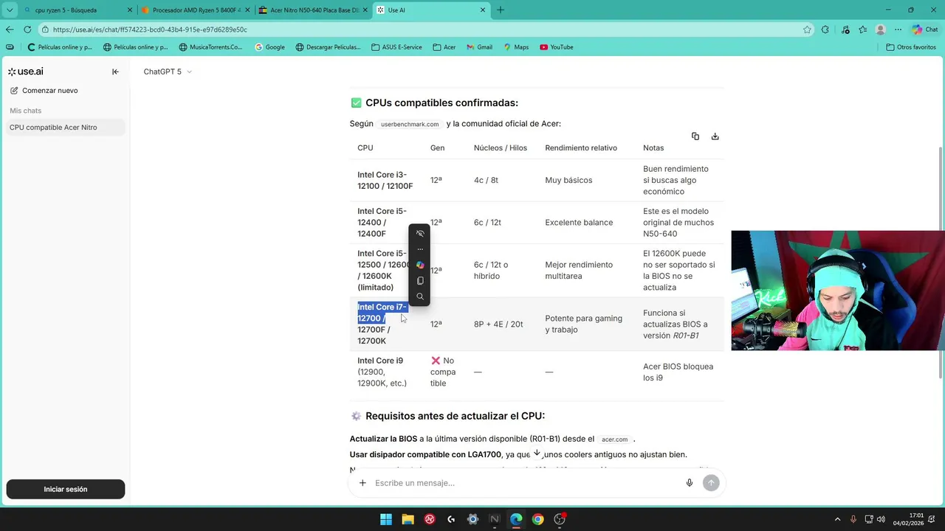Open the acer.com source link
The width and height of the screenshot is (945, 531).
(x=614, y=440)
